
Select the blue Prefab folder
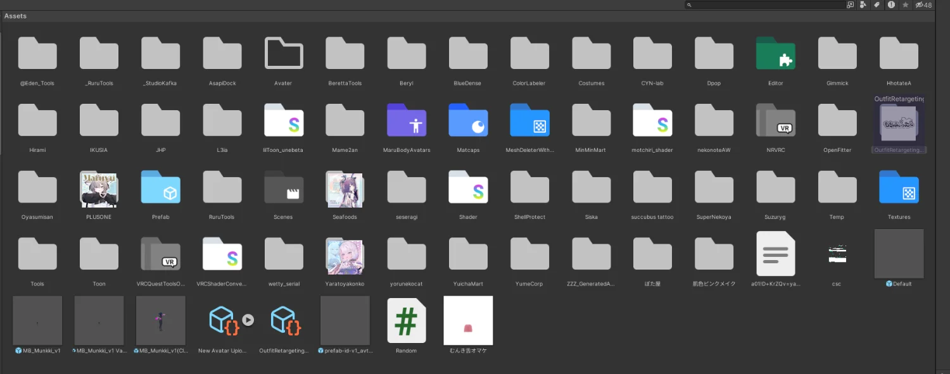tap(160, 189)
